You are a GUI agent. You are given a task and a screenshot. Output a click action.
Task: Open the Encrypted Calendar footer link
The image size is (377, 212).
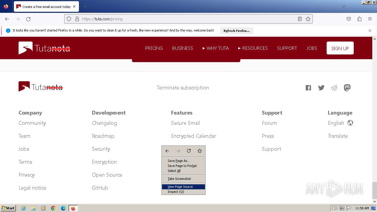tap(194, 136)
